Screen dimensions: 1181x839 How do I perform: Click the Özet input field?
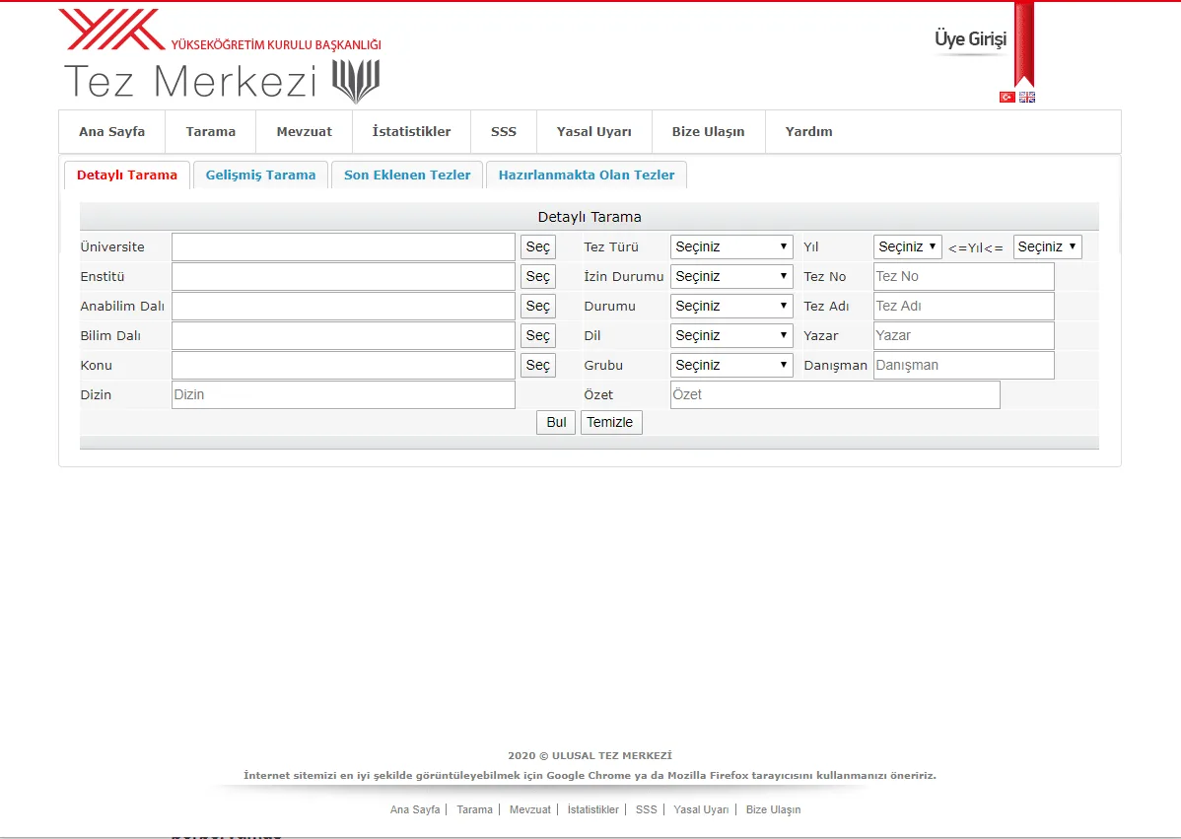(835, 394)
